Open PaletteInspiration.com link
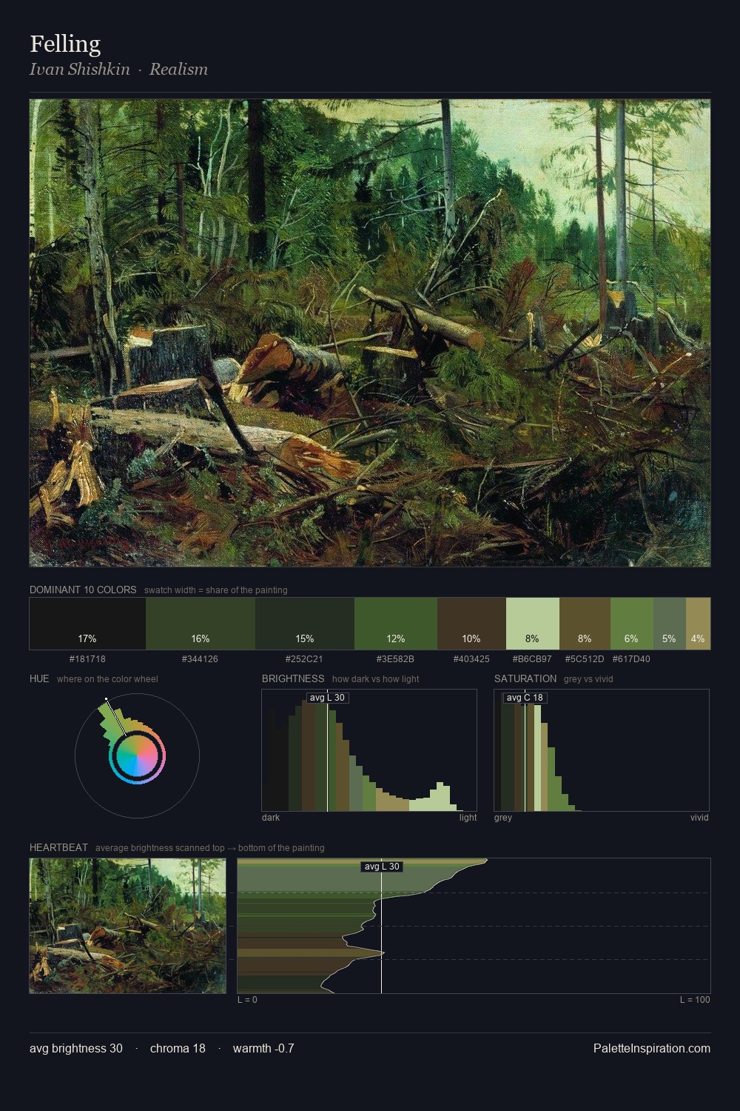The height and width of the screenshot is (1111, 740). click(x=652, y=1048)
